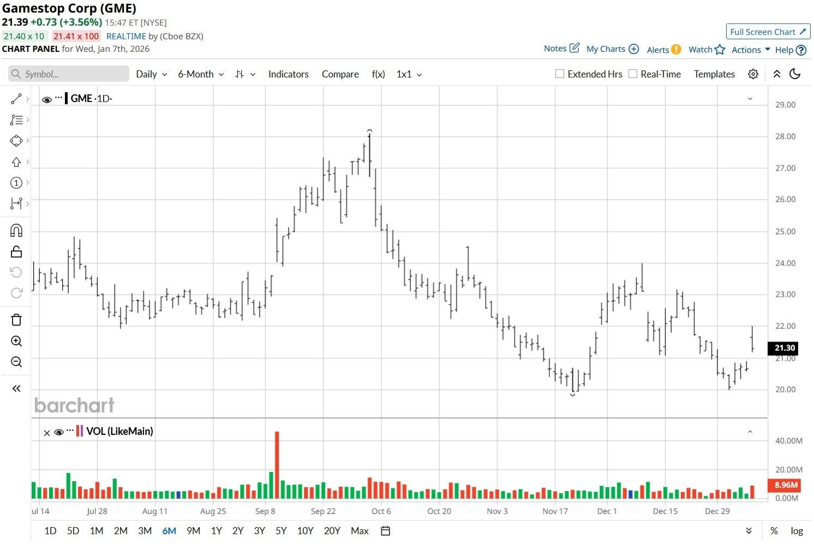814x544 pixels.
Task: Open the Full Screen Chart
Action: (x=768, y=32)
